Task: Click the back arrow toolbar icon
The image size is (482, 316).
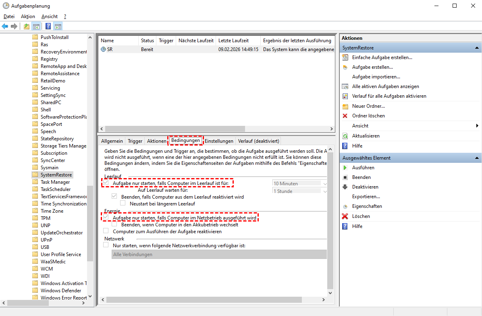Action: pyautogui.click(x=5, y=27)
